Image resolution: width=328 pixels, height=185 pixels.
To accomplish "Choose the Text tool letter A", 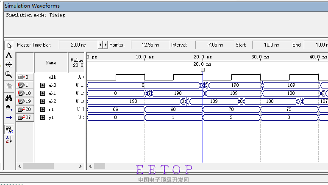I will [x=9, y=55].
